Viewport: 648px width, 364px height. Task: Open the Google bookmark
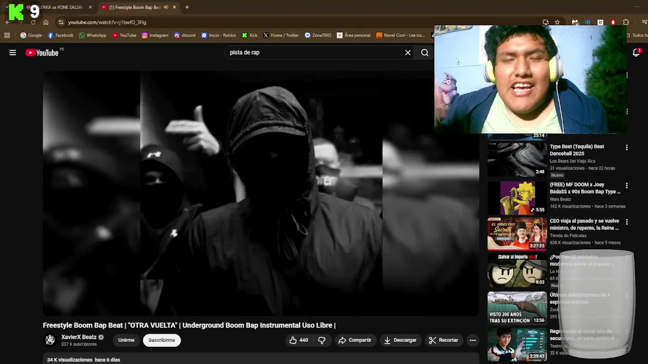(x=31, y=35)
